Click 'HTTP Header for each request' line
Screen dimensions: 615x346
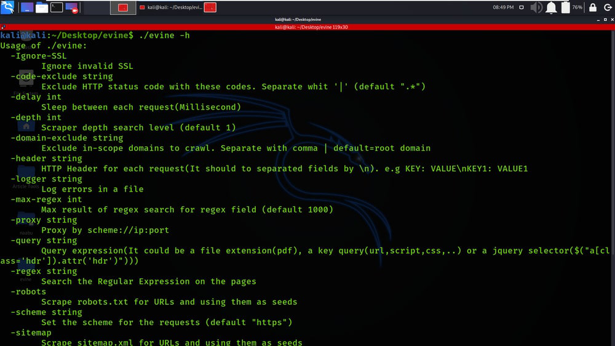point(284,169)
